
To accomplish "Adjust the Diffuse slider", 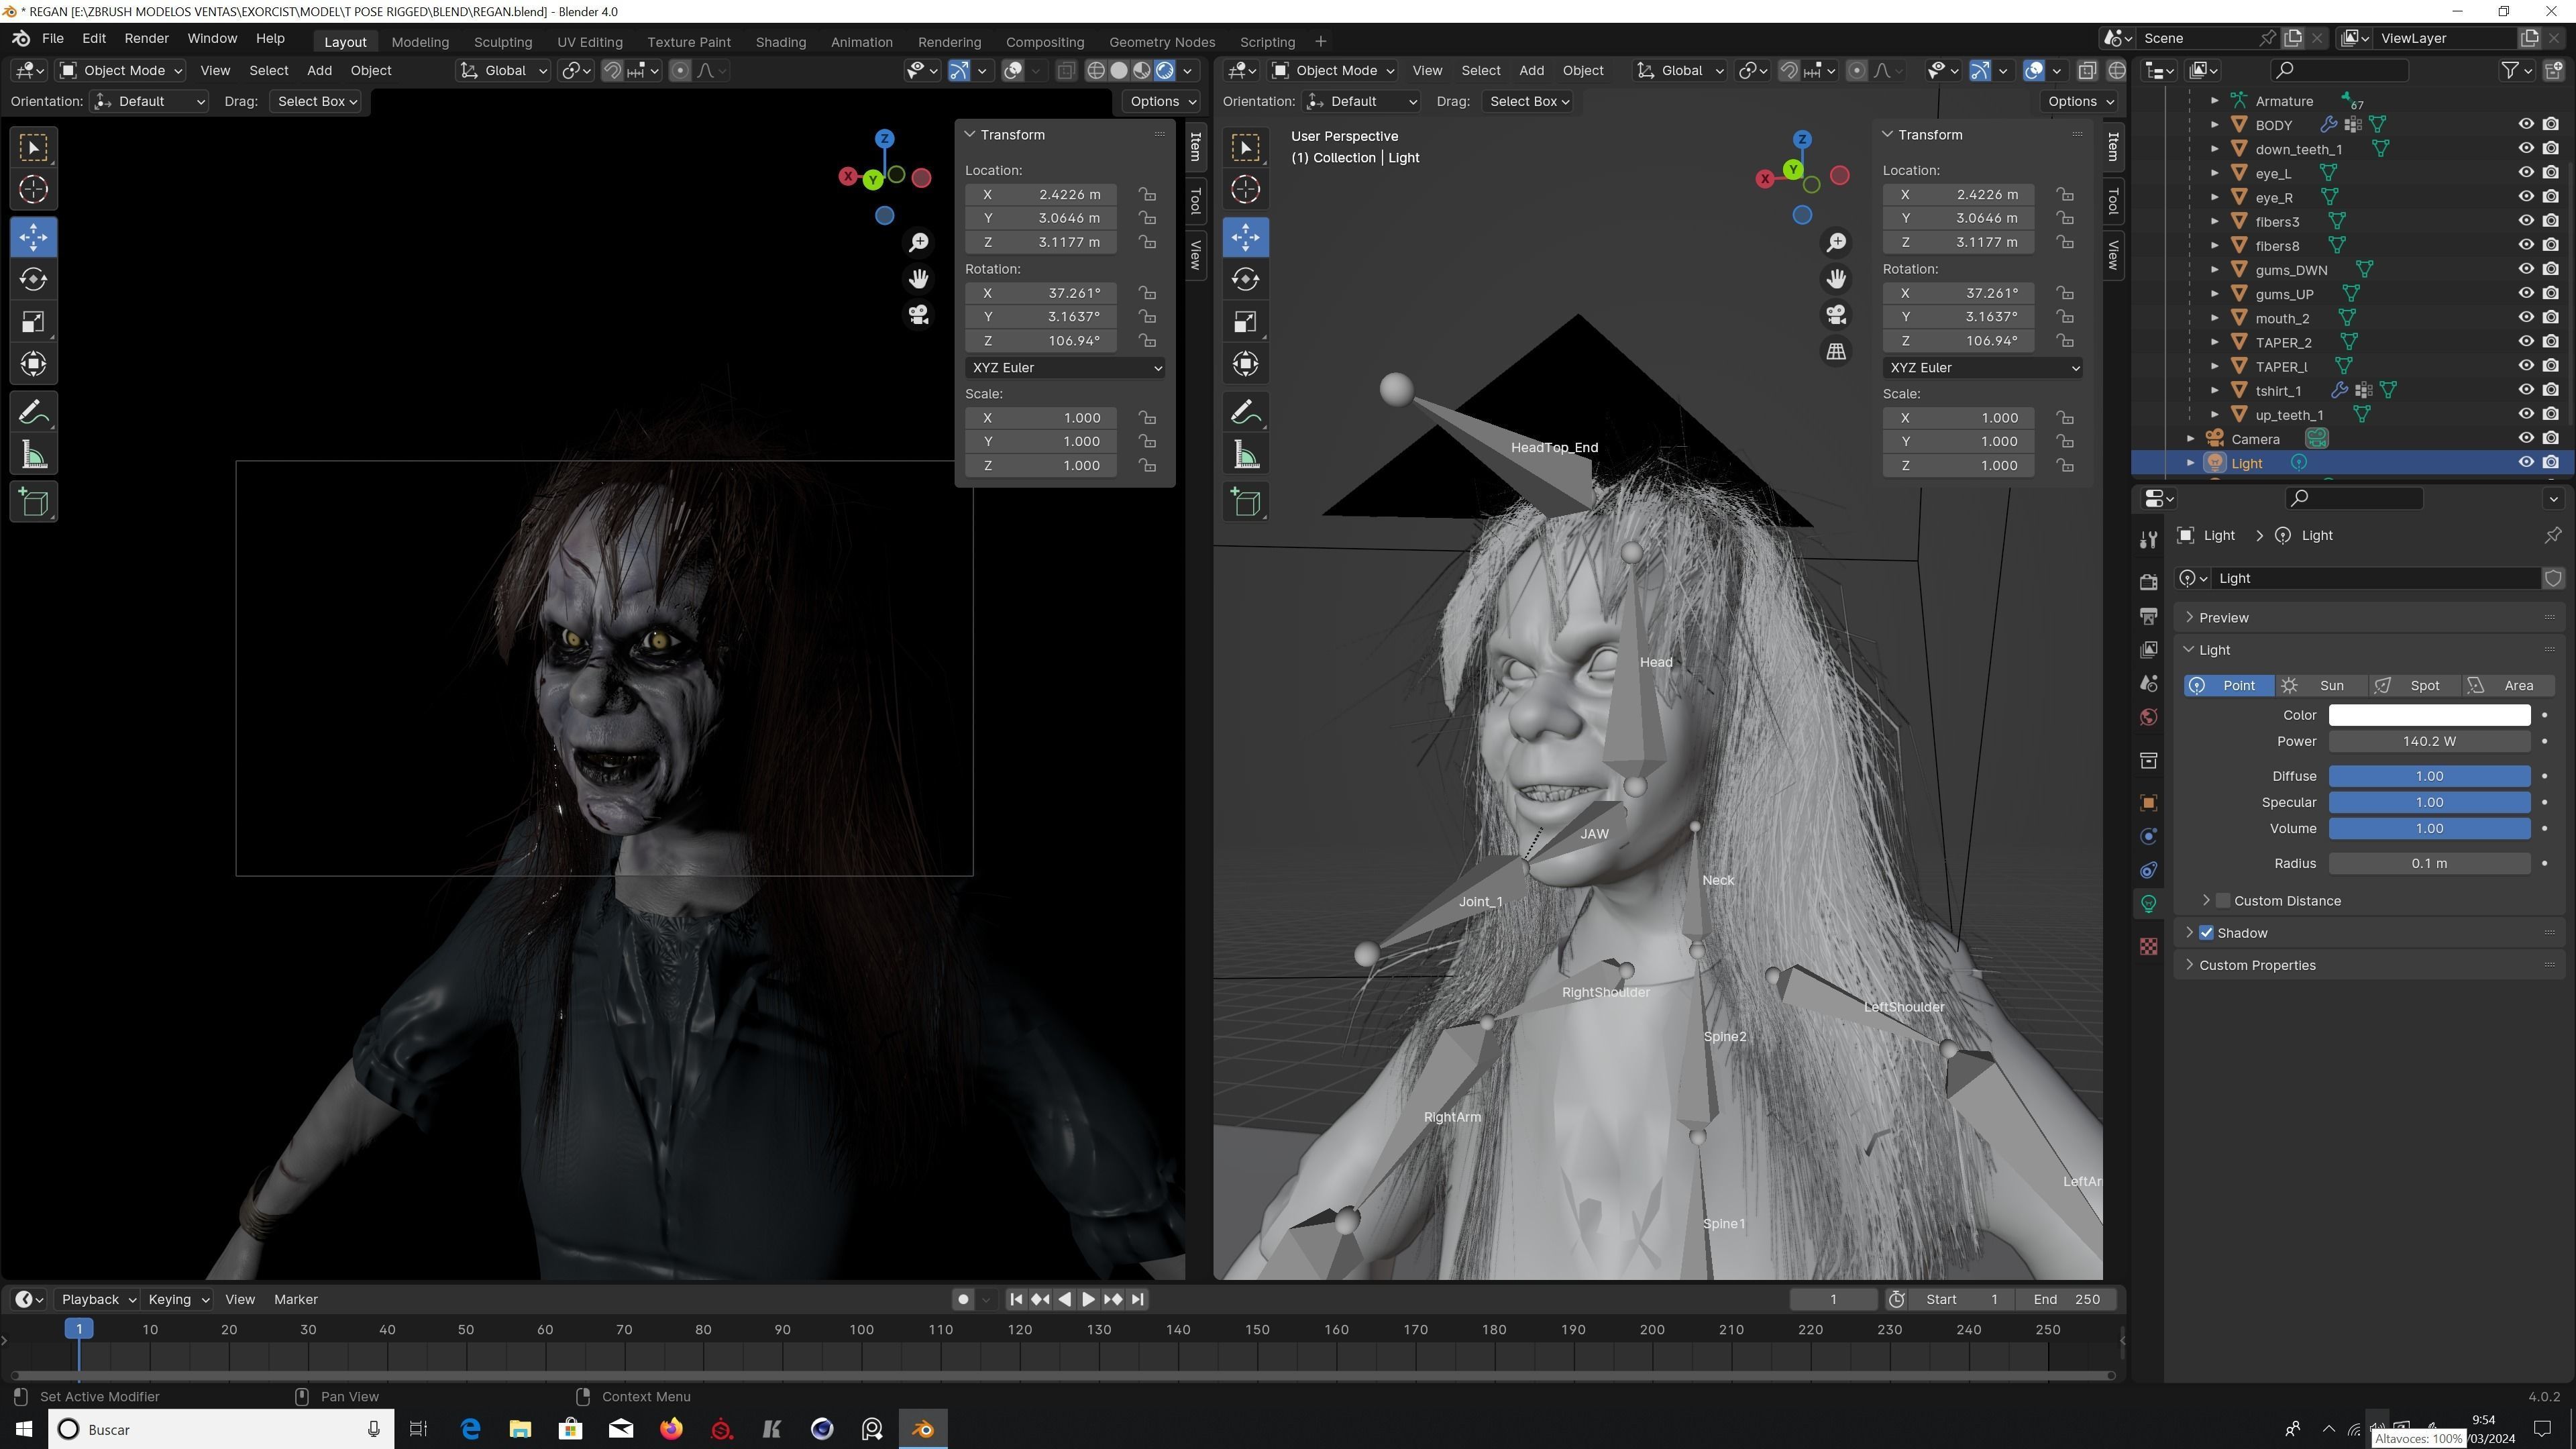I will pos(2429,777).
